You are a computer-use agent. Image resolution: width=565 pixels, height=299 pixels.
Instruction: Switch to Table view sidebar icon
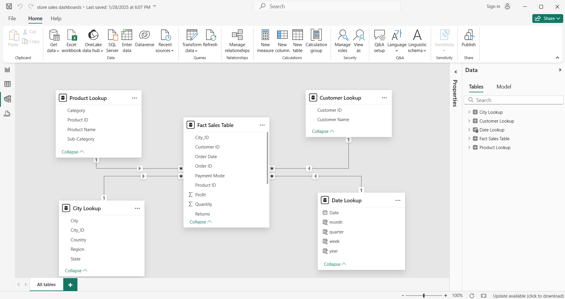(x=7, y=84)
